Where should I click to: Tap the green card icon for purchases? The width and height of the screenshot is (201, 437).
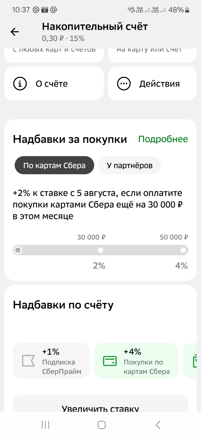tap(110, 361)
